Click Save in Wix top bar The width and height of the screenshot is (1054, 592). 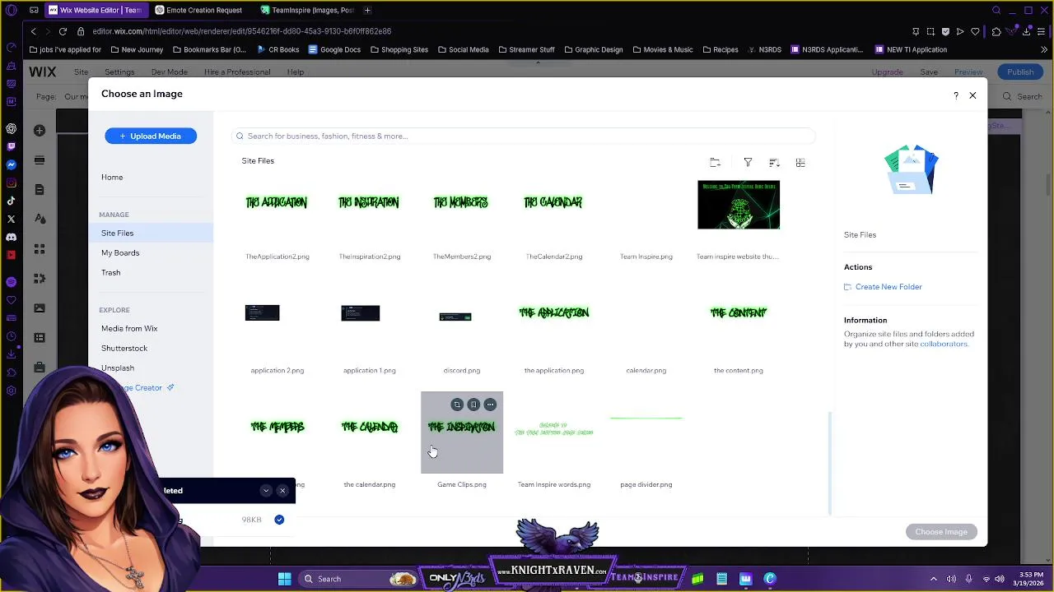tap(929, 72)
